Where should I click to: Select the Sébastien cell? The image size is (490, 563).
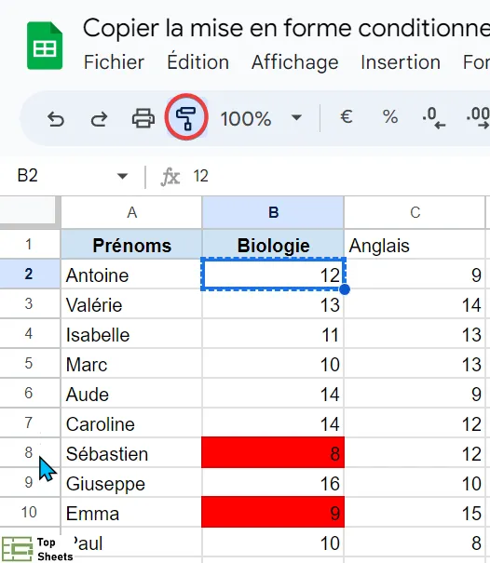coord(131,453)
